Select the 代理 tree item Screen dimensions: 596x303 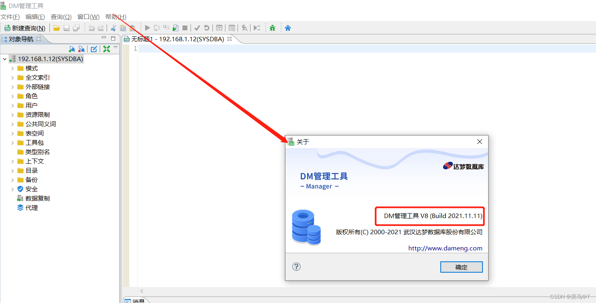tap(31, 208)
